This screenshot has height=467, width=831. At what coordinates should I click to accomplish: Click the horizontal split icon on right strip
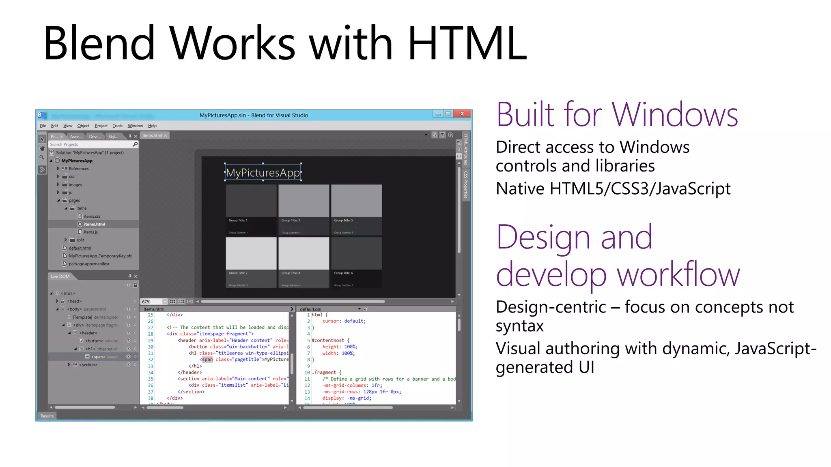tap(459, 156)
